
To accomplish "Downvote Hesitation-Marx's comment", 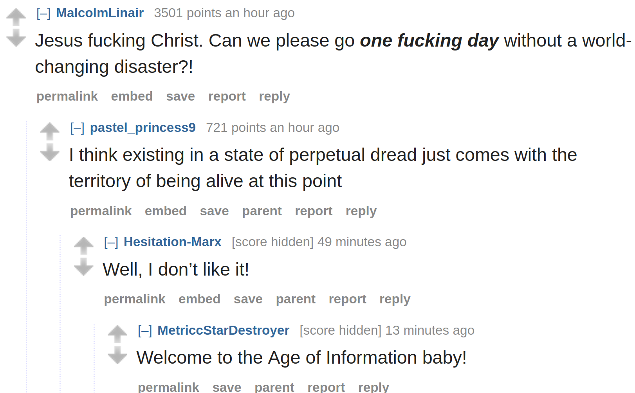I will (84, 267).
